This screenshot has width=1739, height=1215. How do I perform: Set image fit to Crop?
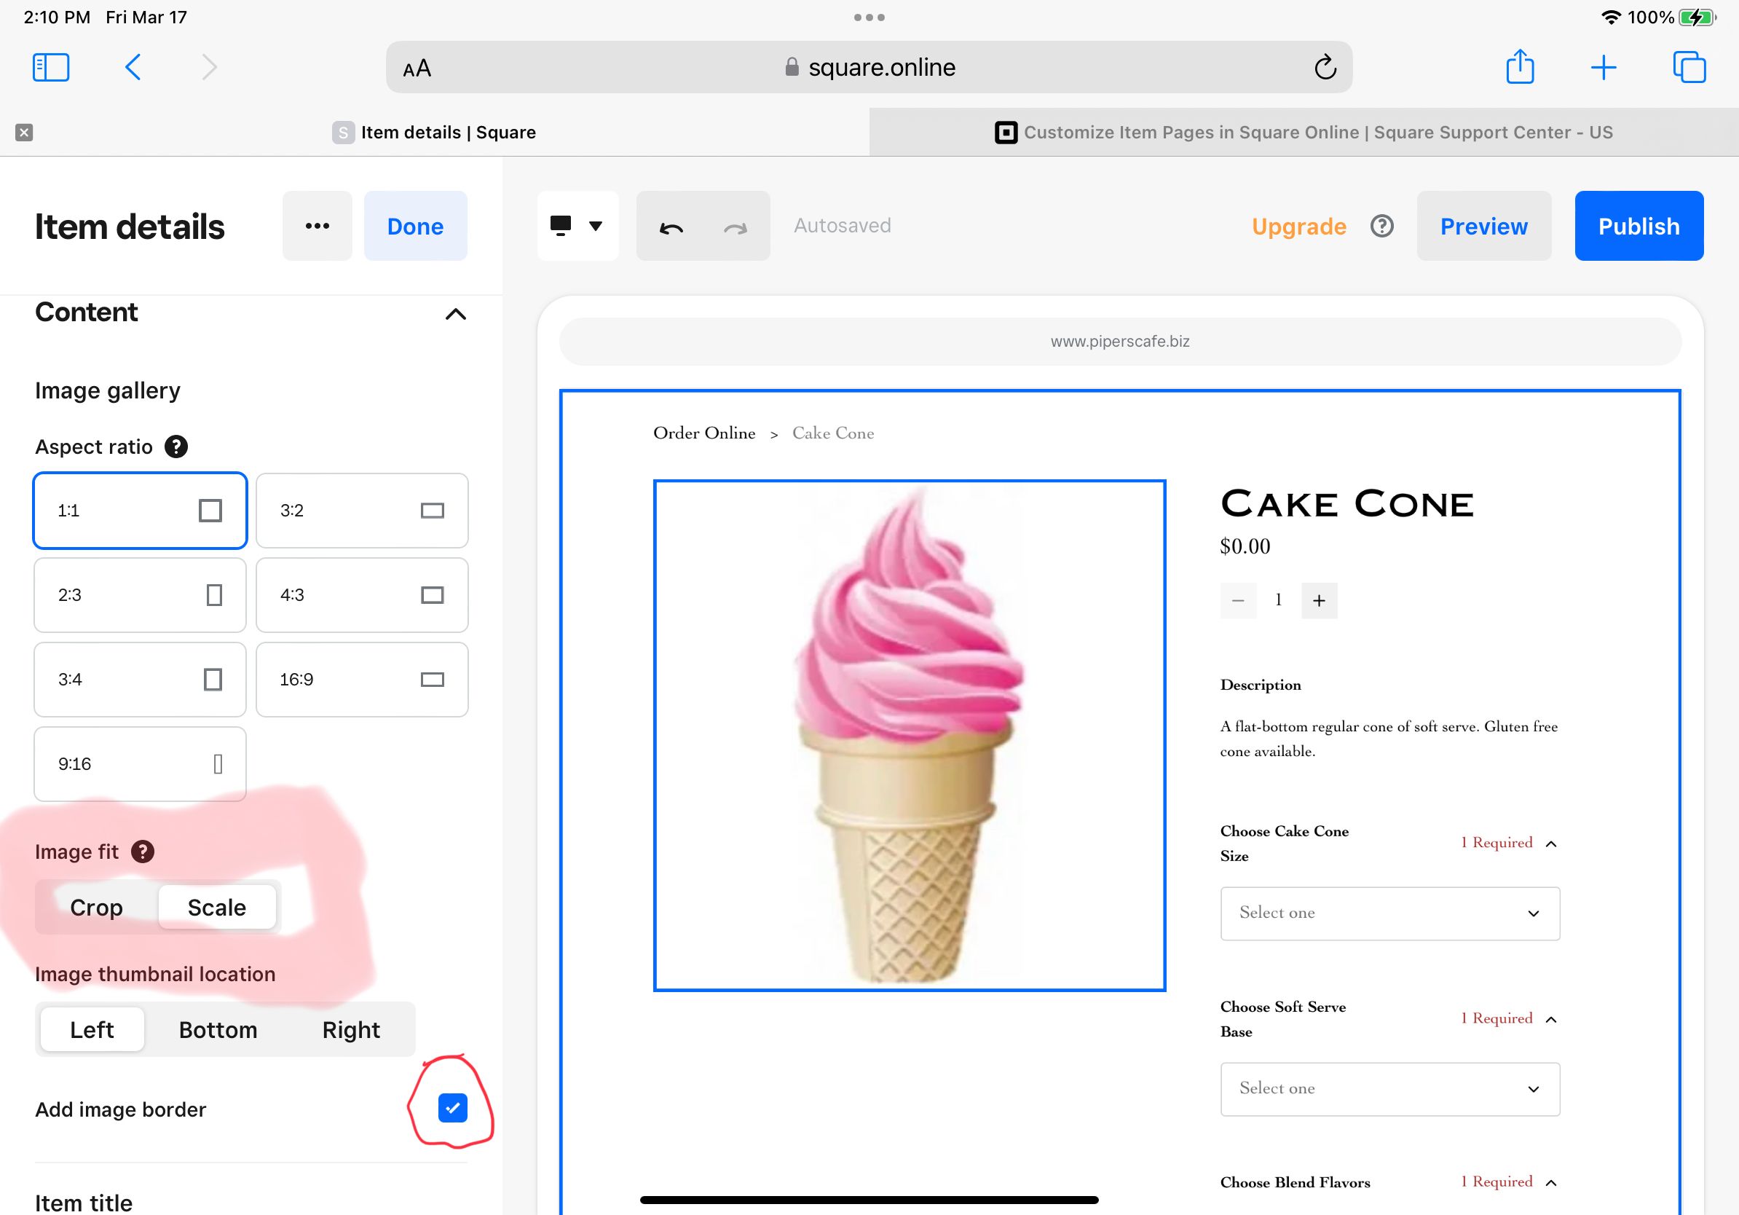click(x=96, y=908)
